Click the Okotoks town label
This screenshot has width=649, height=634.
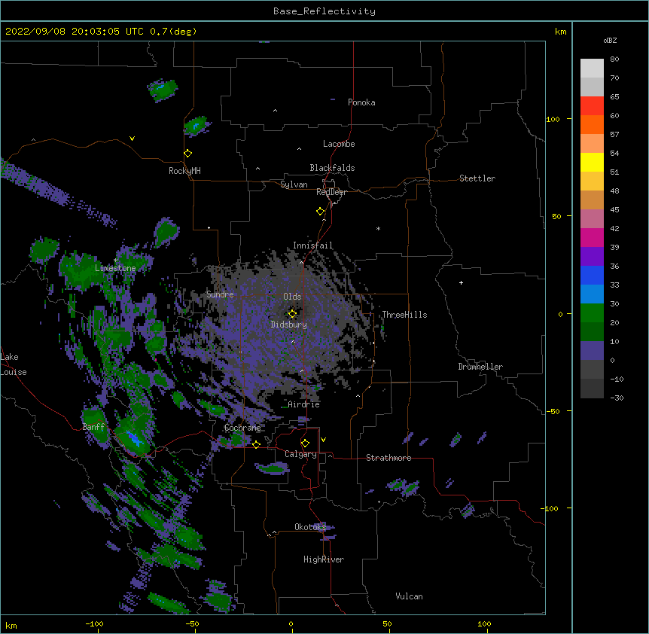coord(310,527)
